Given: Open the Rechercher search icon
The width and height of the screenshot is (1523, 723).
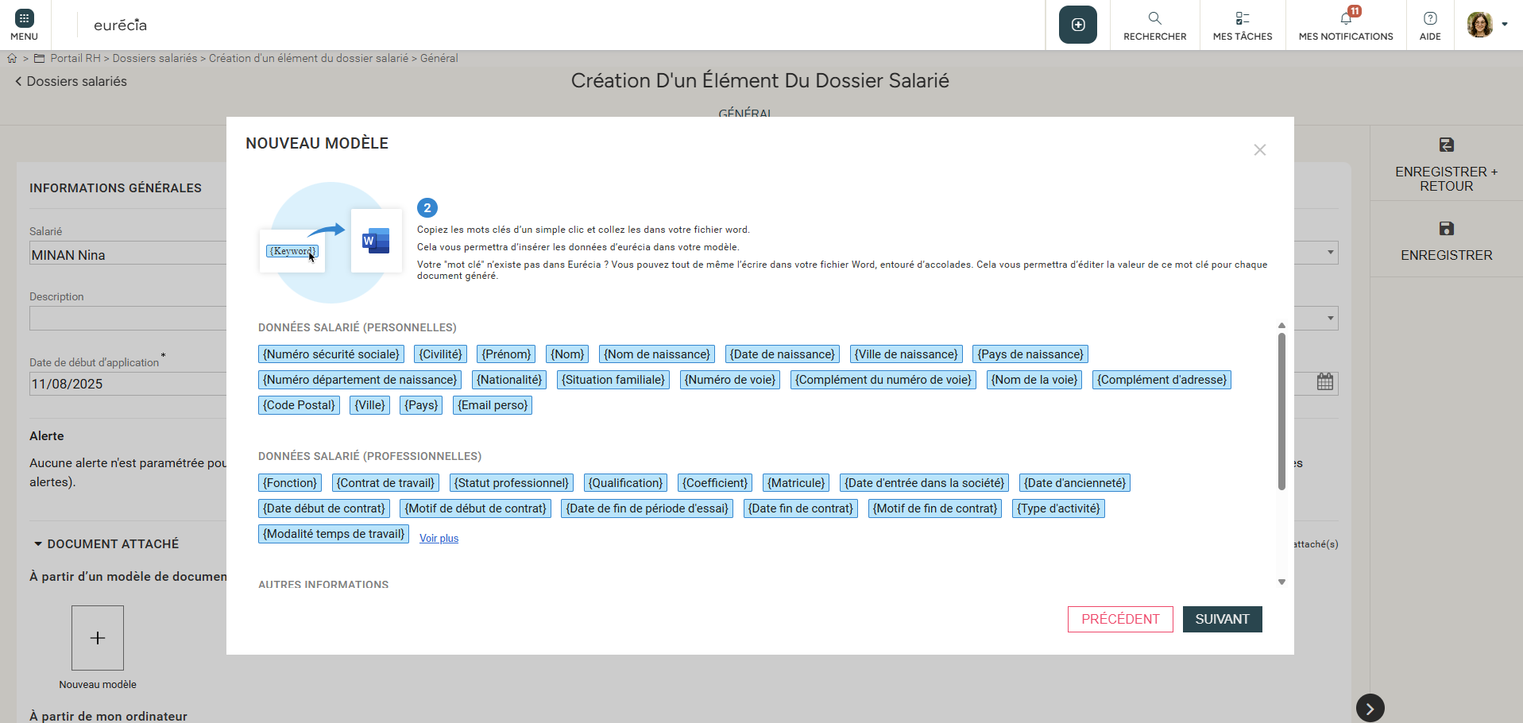Looking at the screenshot, I should (x=1154, y=18).
